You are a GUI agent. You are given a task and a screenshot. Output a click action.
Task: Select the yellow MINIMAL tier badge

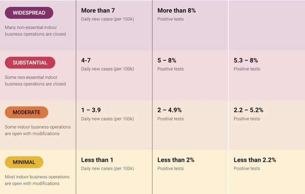coord(24,162)
